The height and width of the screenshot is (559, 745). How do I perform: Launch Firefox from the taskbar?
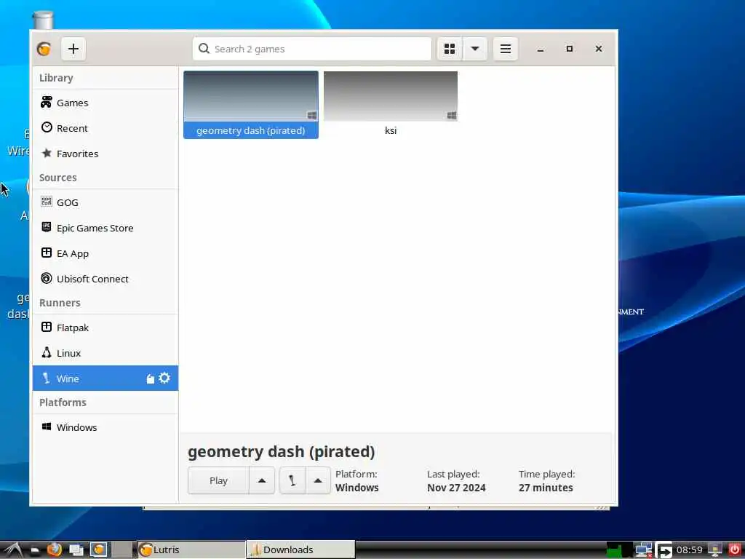click(54, 550)
